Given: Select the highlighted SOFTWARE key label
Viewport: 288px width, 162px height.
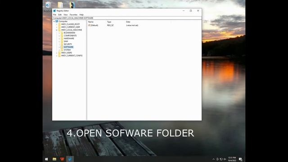Looking at the screenshot, I should 68,47.
